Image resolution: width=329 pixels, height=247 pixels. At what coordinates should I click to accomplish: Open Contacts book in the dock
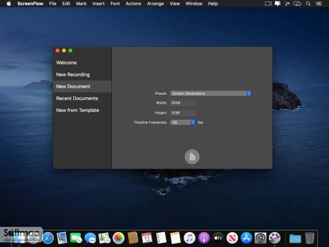133,238
